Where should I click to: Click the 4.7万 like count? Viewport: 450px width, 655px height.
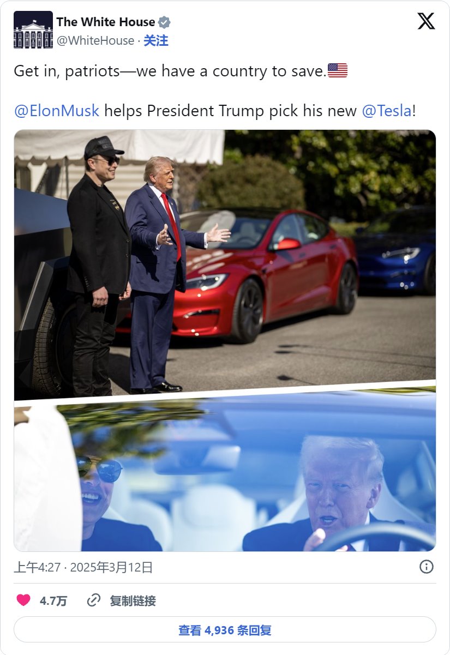pos(53,600)
